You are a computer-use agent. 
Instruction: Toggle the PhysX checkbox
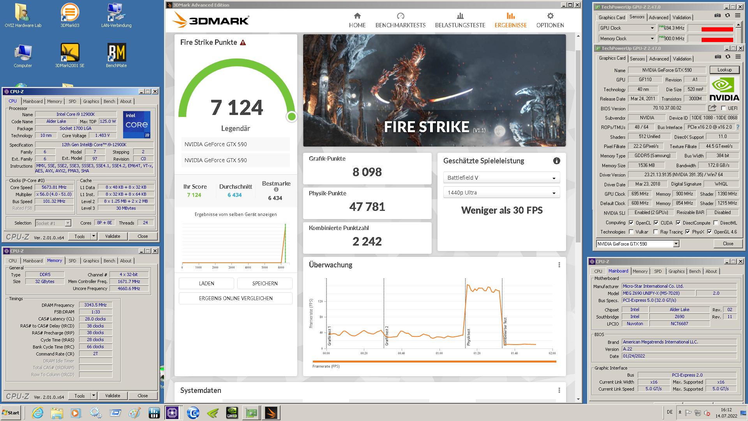click(688, 232)
